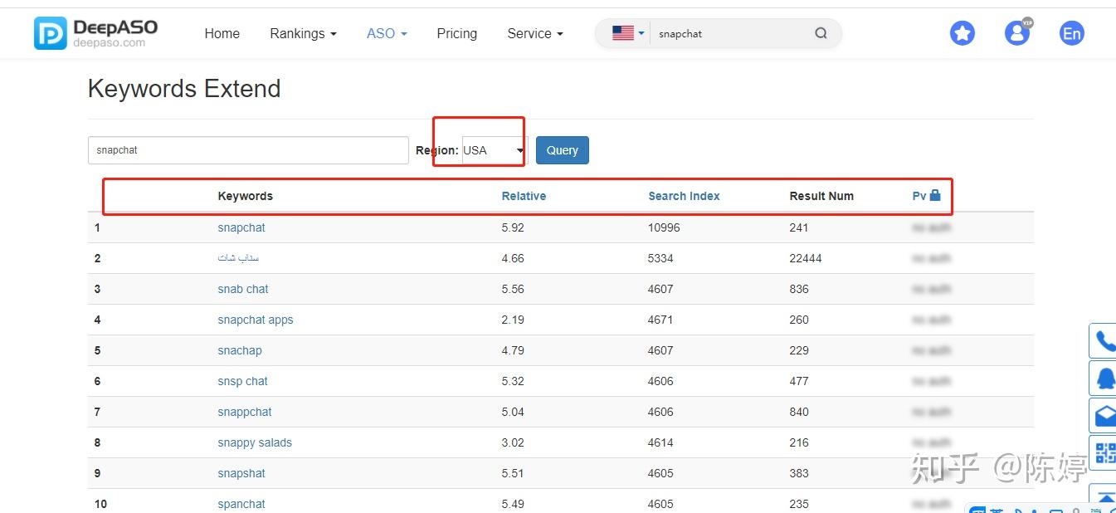
Task: Click the Result Num column header
Action: (x=821, y=196)
